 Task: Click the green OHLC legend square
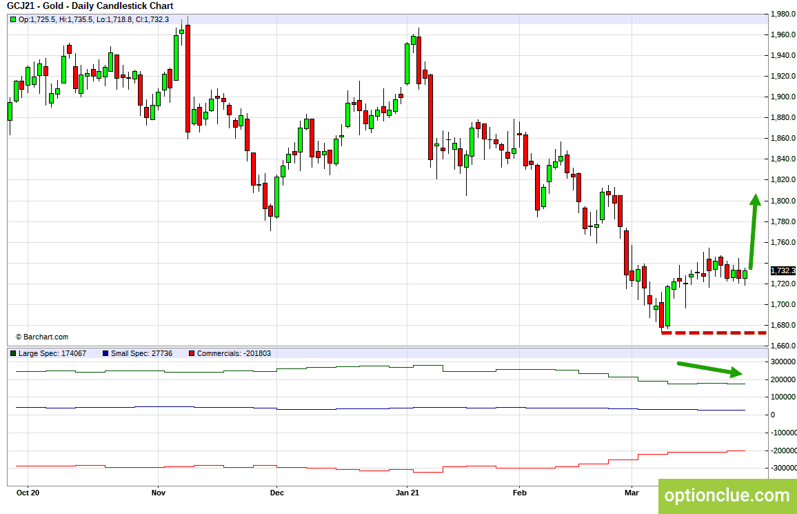[13, 20]
